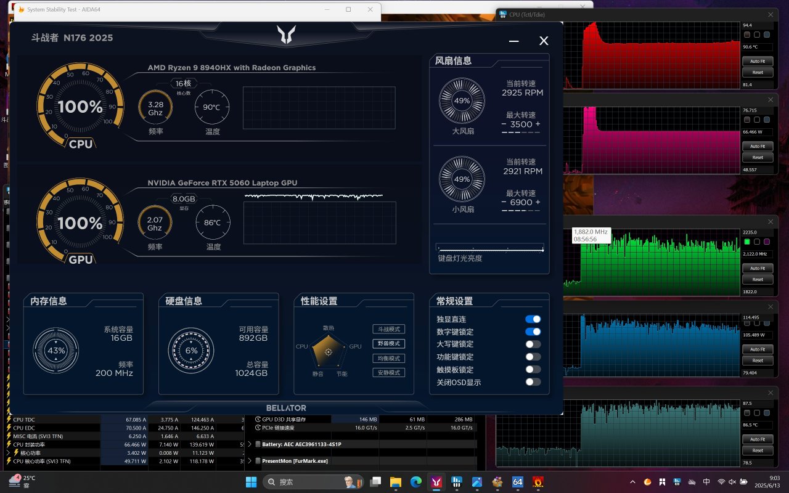Open Microsoft Edge from the taskbar
The image size is (789, 493).
415,482
